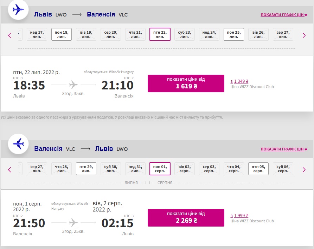This screenshot has width=314, height=249.
Task: Select currently chosen return date Monday 1 August
Action: (x=160, y=169)
